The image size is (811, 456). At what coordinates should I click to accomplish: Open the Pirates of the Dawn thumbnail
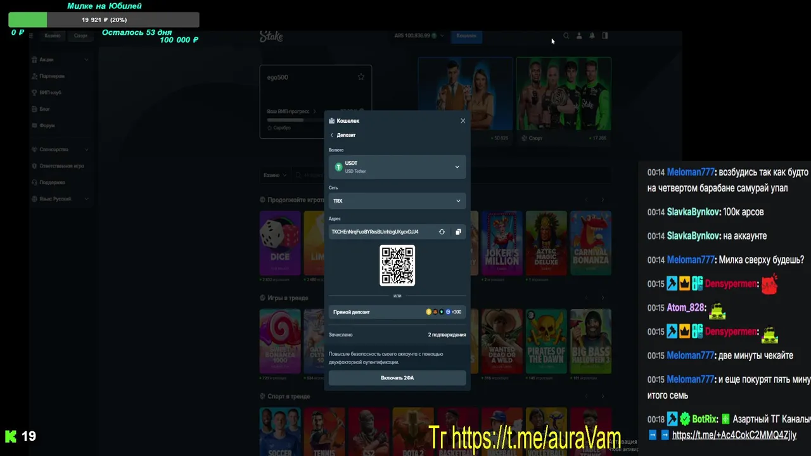pos(546,341)
